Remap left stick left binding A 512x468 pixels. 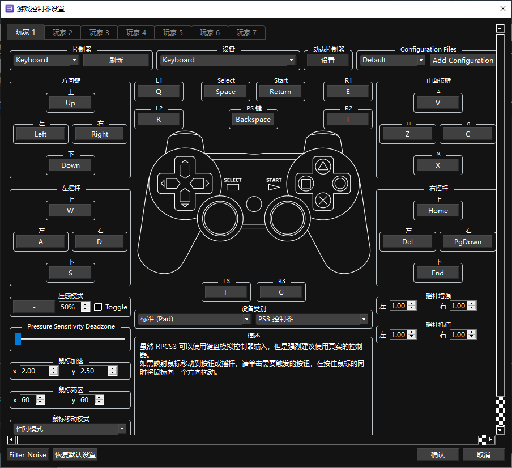tap(40, 242)
